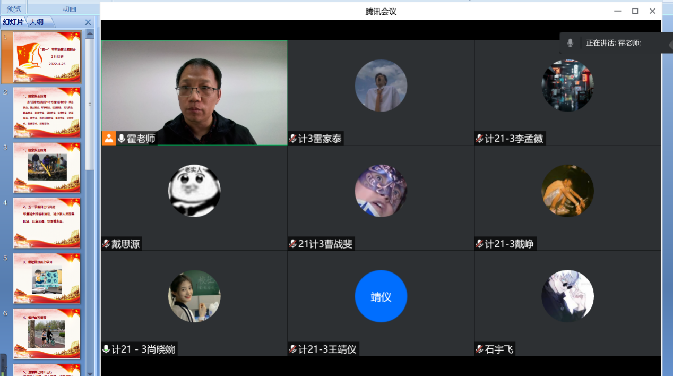673x376 pixels.
Task: Click the name label 计21-3王靖仪
Action: (327, 349)
